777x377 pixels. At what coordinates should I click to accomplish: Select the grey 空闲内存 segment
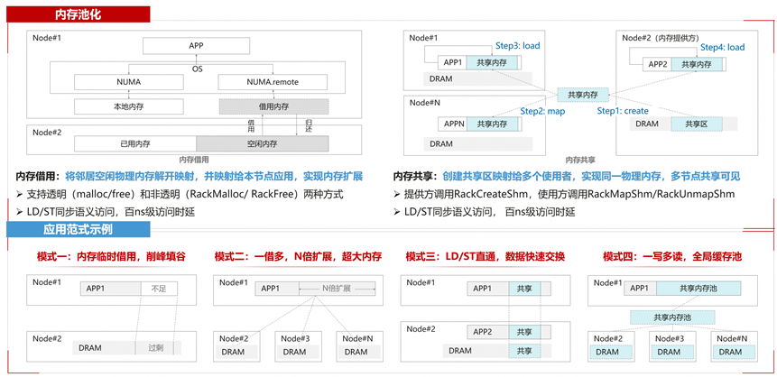pyautogui.click(x=262, y=143)
